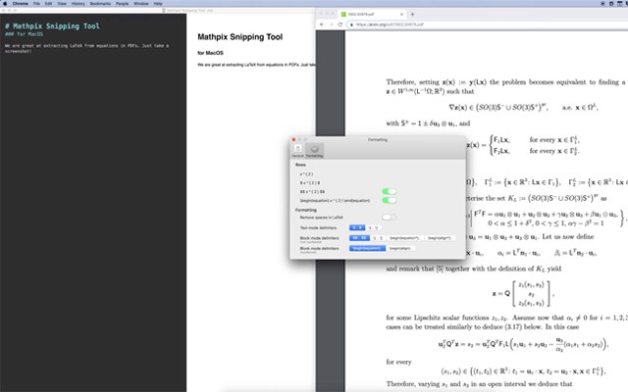The image size is (628, 392).
Task: Open a new browser tab
Action: [x=412, y=14]
